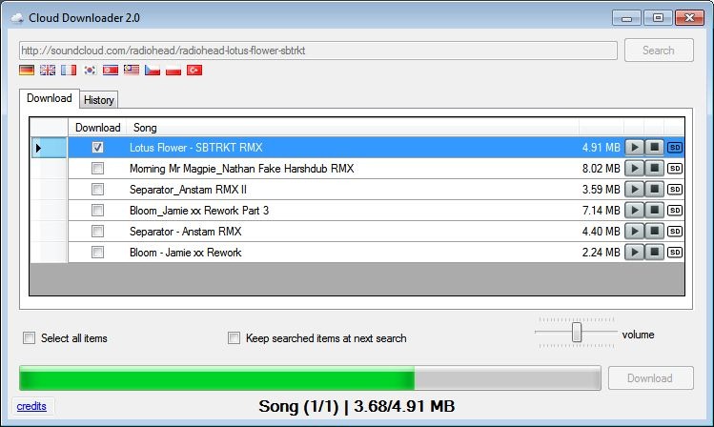
Task: Play Bloom_Jamie xx Rework Part 3
Action: [x=634, y=211]
